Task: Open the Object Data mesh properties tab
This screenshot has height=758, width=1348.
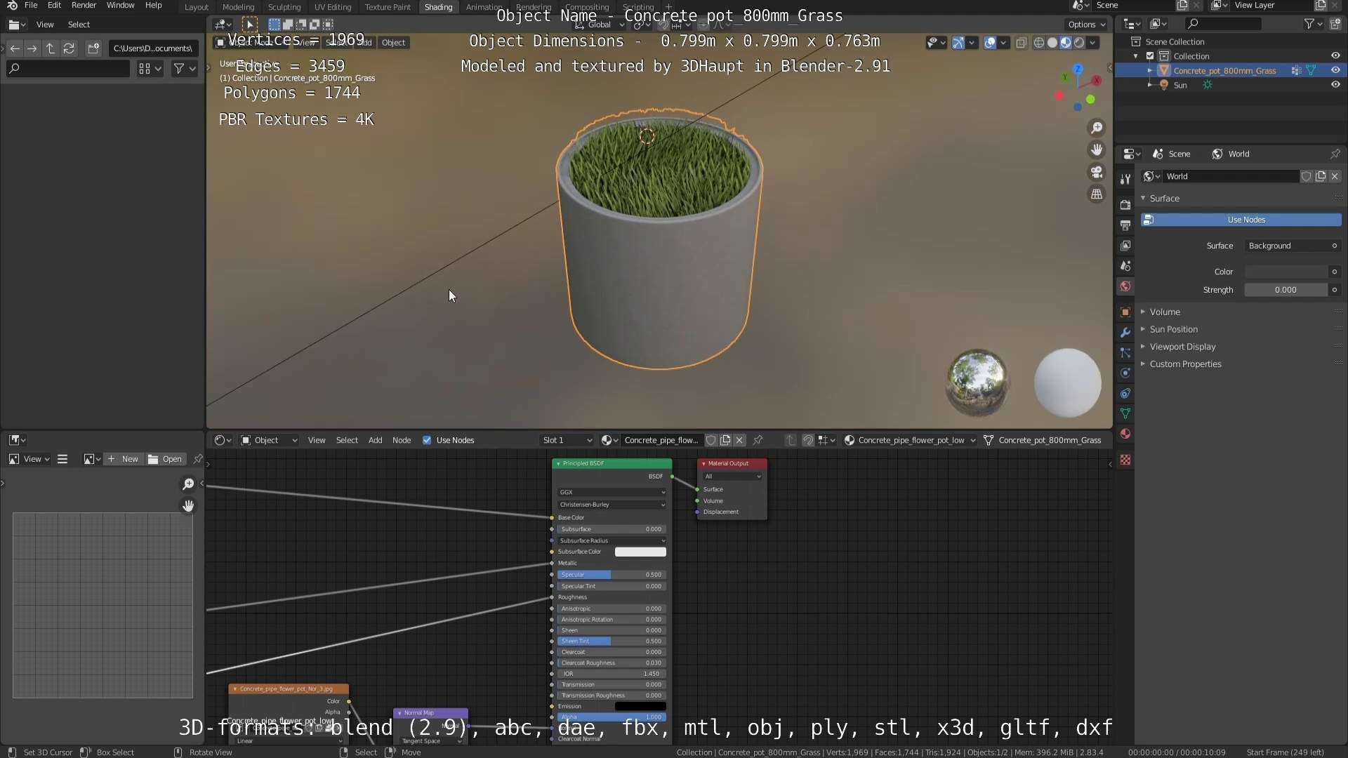Action: coord(1125,413)
